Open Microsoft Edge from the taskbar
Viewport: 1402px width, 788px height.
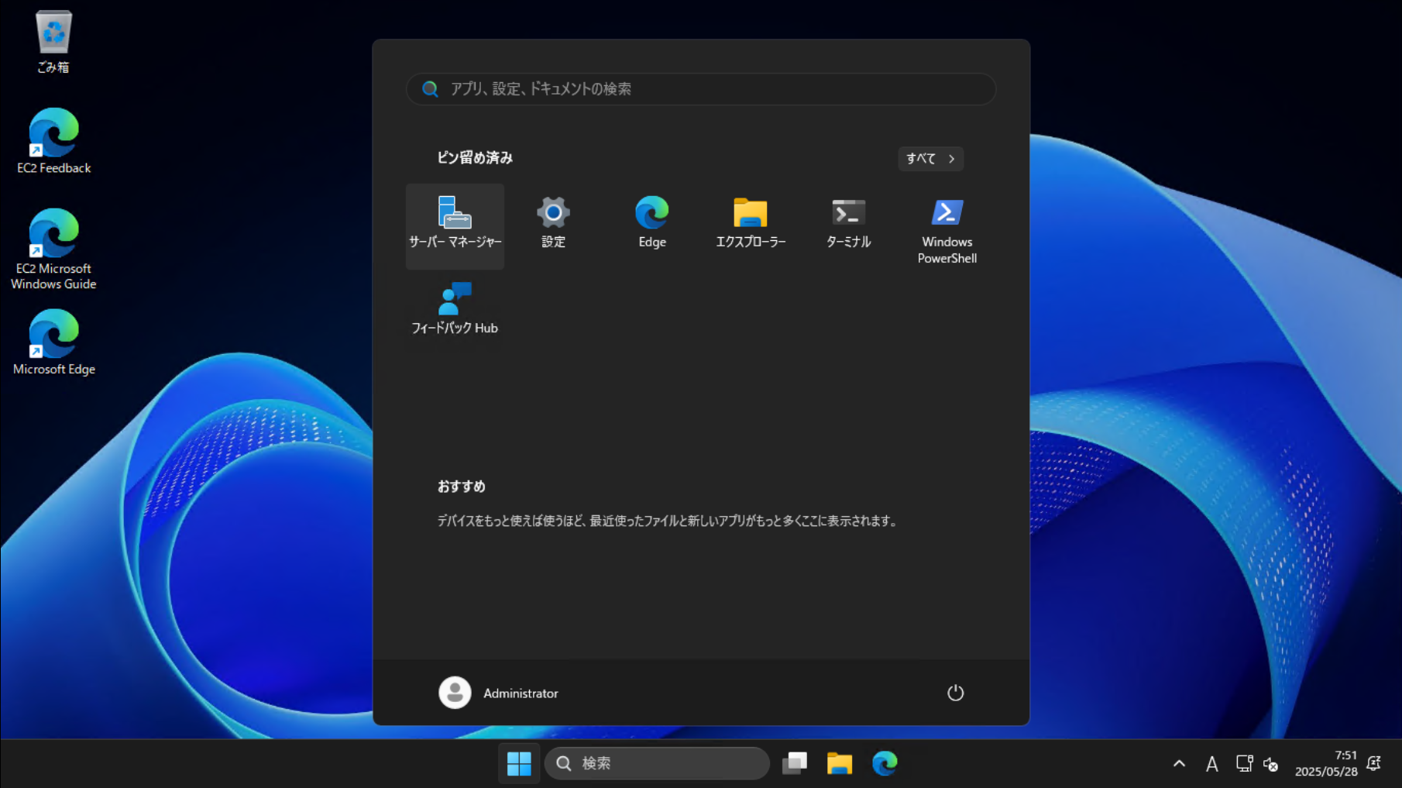point(885,763)
